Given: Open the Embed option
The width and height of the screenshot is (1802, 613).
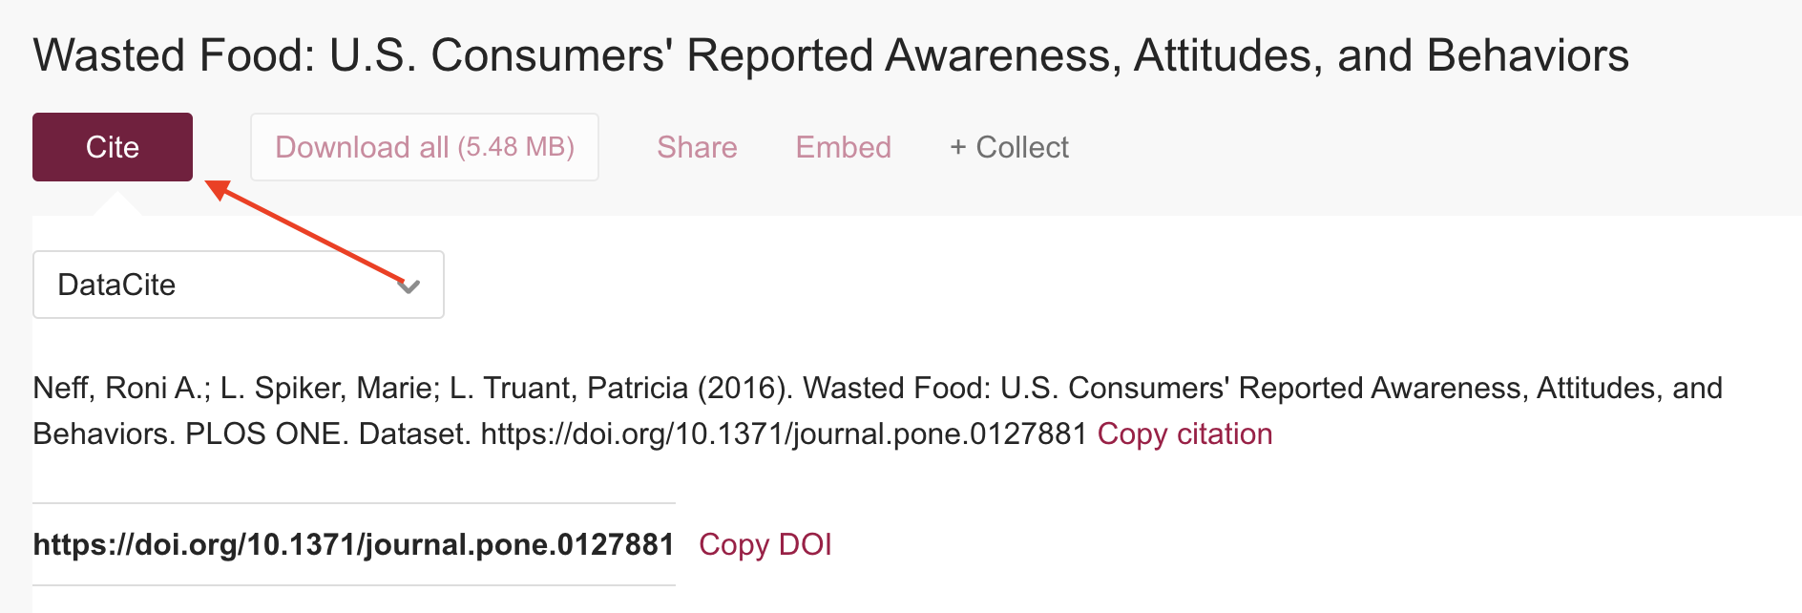Looking at the screenshot, I should (x=843, y=147).
